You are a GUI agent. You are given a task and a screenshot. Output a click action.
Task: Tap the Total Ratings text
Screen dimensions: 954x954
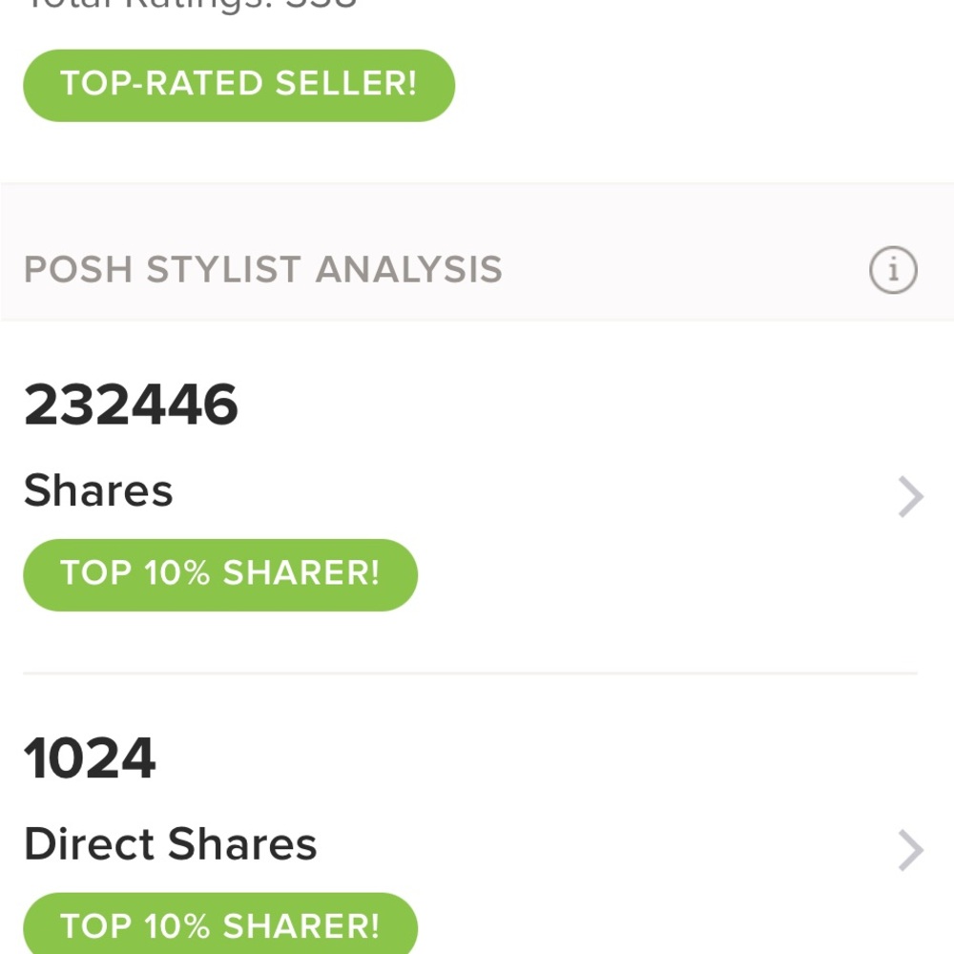(191, 5)
